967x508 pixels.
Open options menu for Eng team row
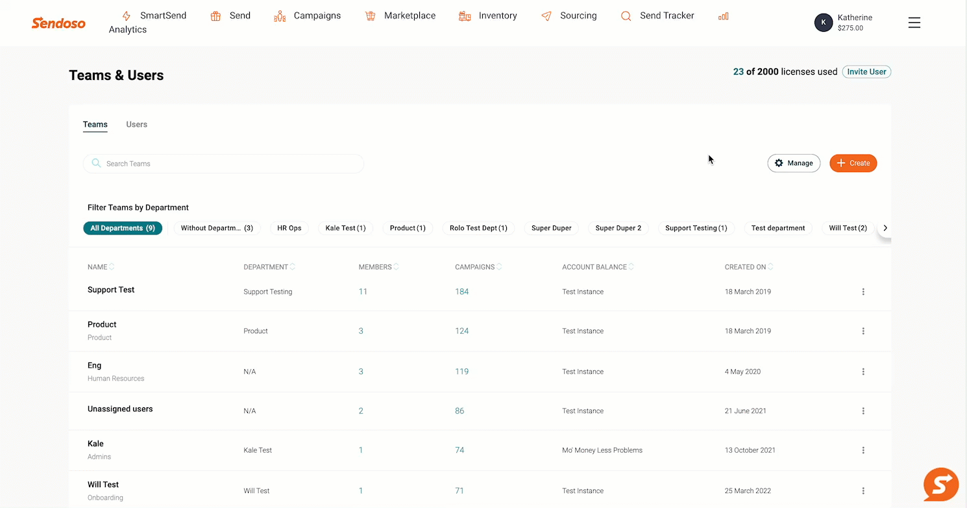pyautogui.click(x=863, y=372)
